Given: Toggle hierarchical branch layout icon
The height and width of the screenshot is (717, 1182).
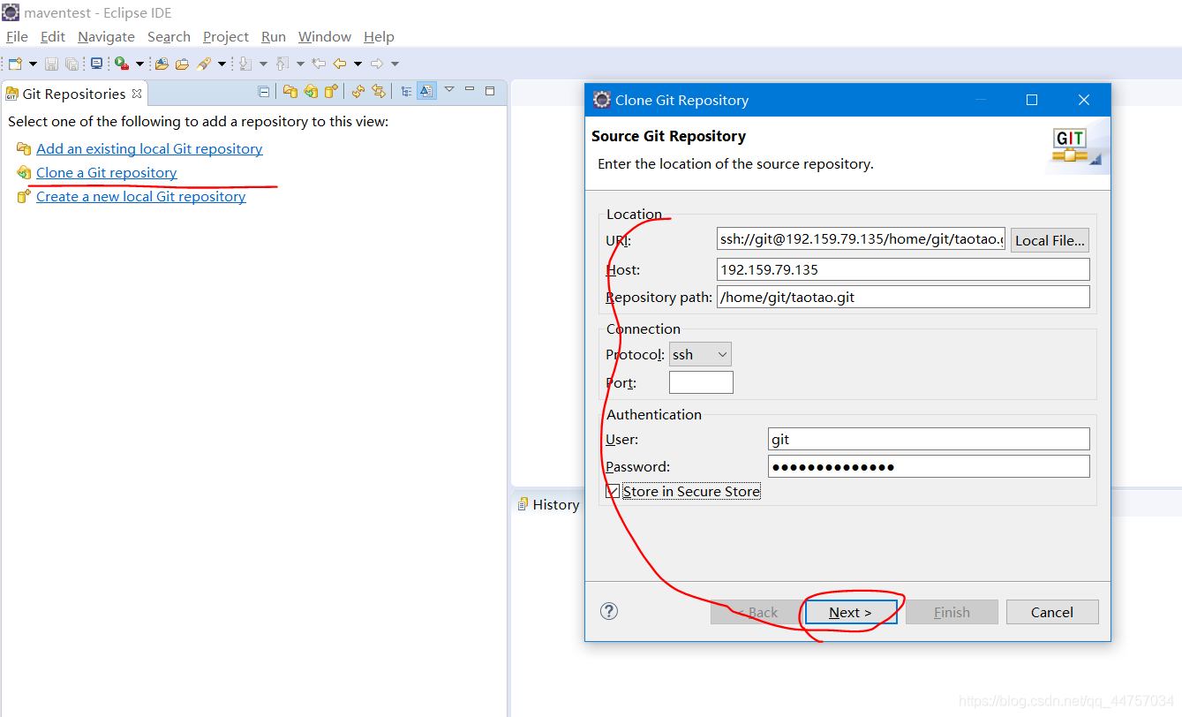Looking at the screenshot, I should pos(406,91).
